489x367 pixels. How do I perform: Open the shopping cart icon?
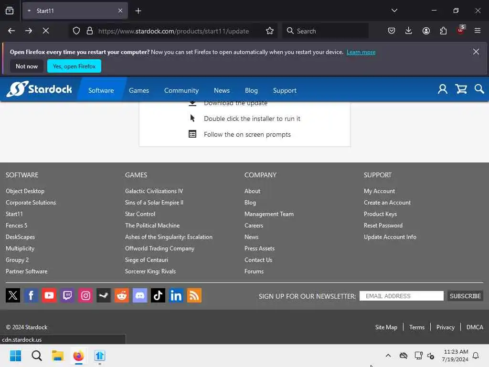pyautogui.click(x=461, y=89)
